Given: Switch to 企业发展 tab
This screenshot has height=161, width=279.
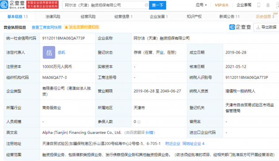Looking at the screenshot, I should (159, 16).
